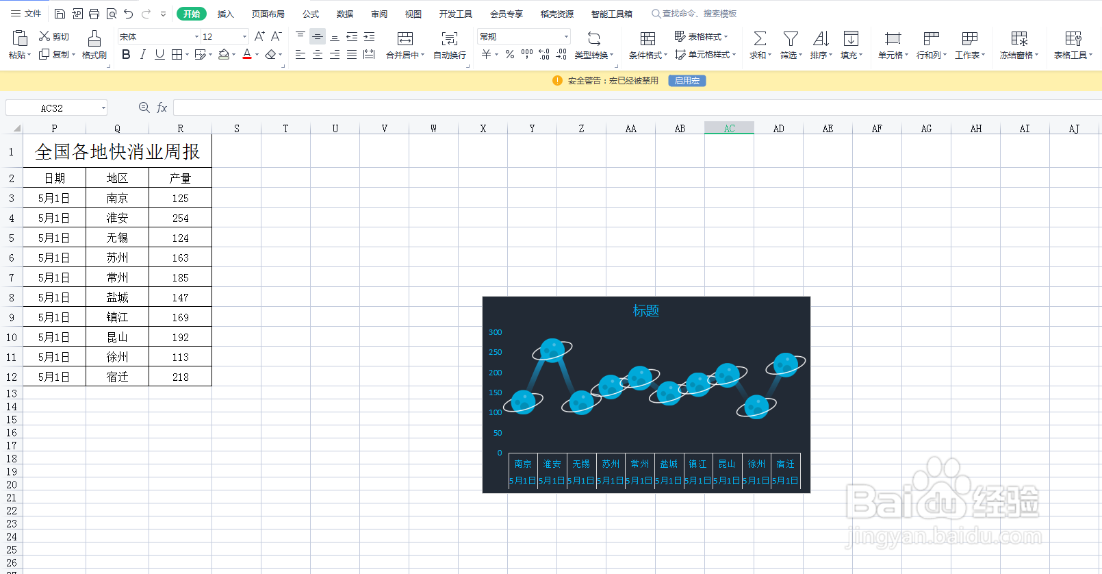Click the Cut (剪切) scissors button
Screen dimensions: 1102x574
(54, 36)
